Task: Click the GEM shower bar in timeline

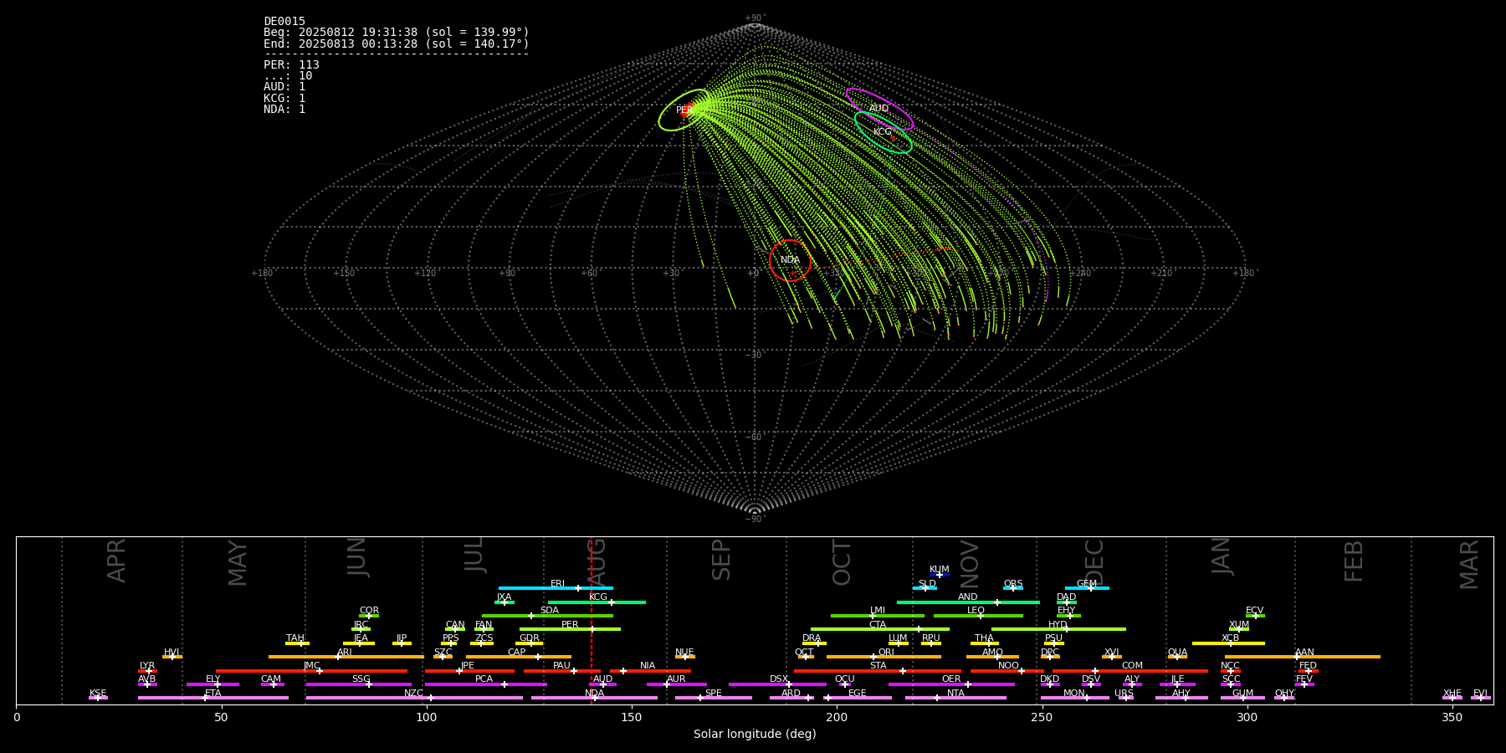Action: [x=1087, y=588]
